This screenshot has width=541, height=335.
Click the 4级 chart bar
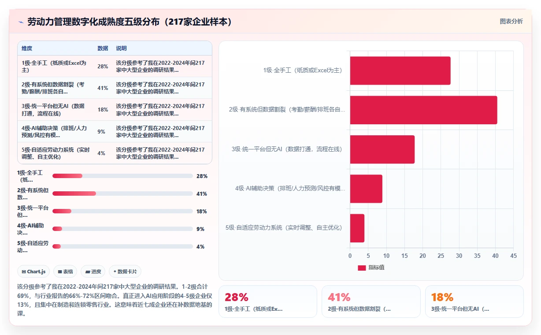[366, 189]
